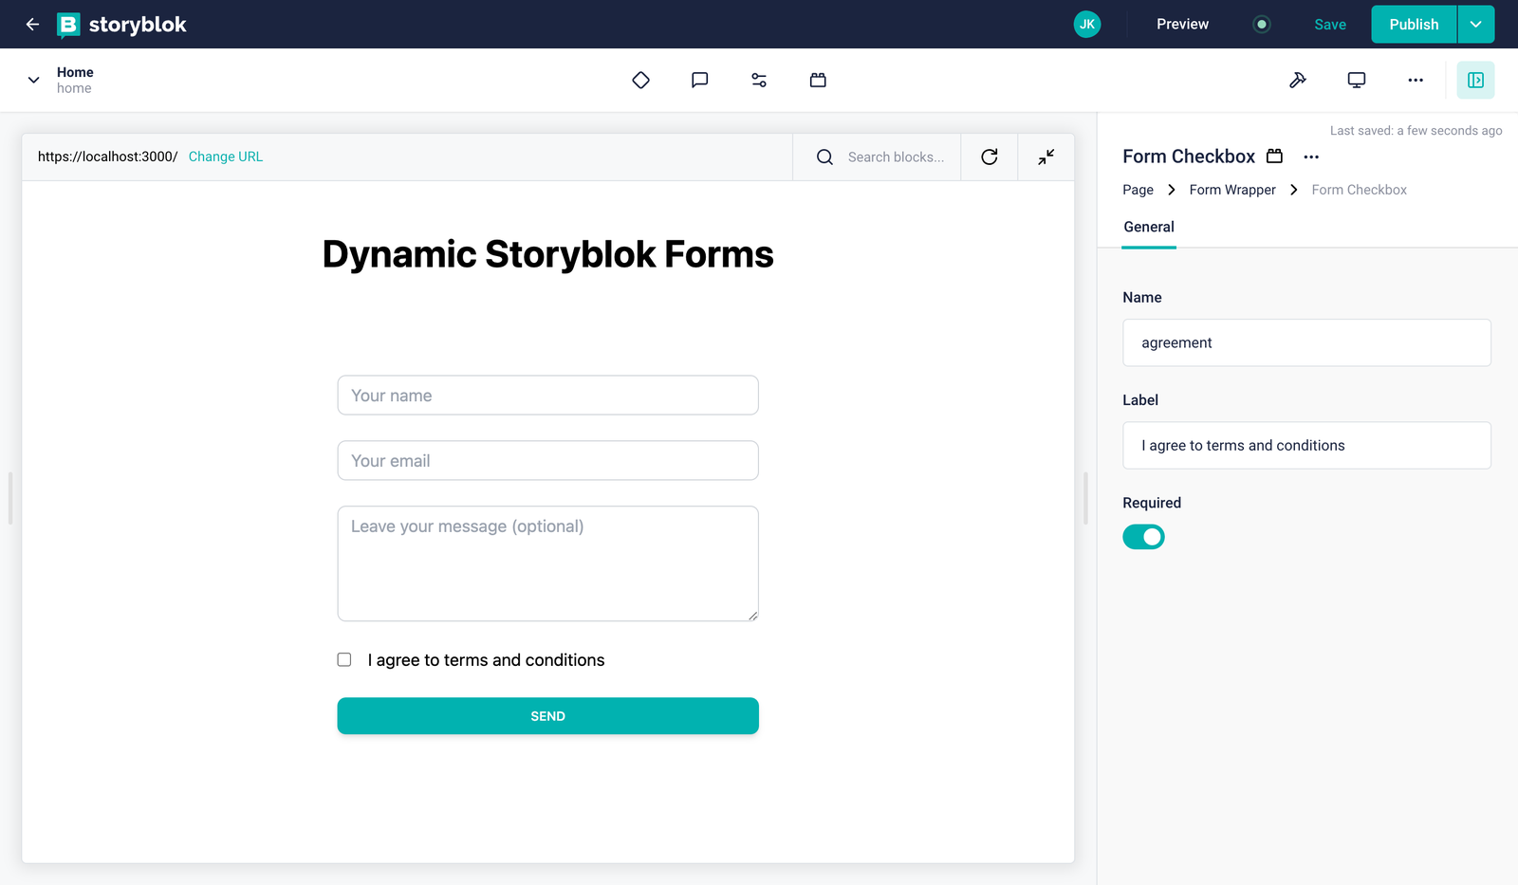
Task: Click the I agree to terms label text
Action: coord(486,660)
